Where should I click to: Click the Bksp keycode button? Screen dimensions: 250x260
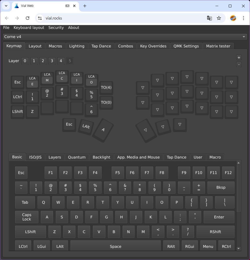pyautogui.click(x=221, y=188)
